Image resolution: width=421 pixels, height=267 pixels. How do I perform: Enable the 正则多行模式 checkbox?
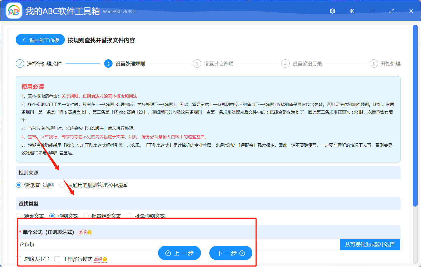pos(57,259)
